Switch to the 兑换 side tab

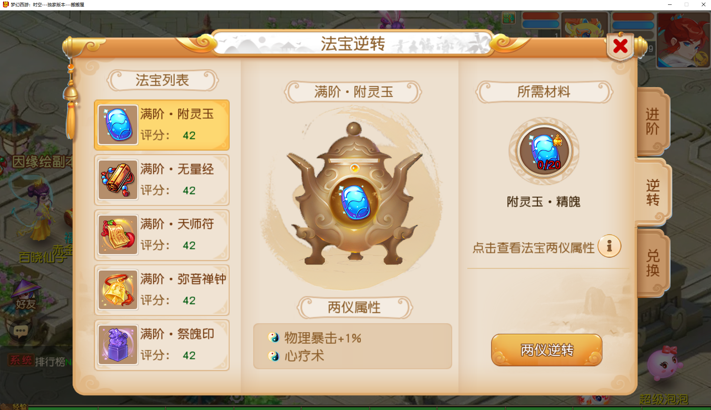pyautogui.click(x=653, y=263)
